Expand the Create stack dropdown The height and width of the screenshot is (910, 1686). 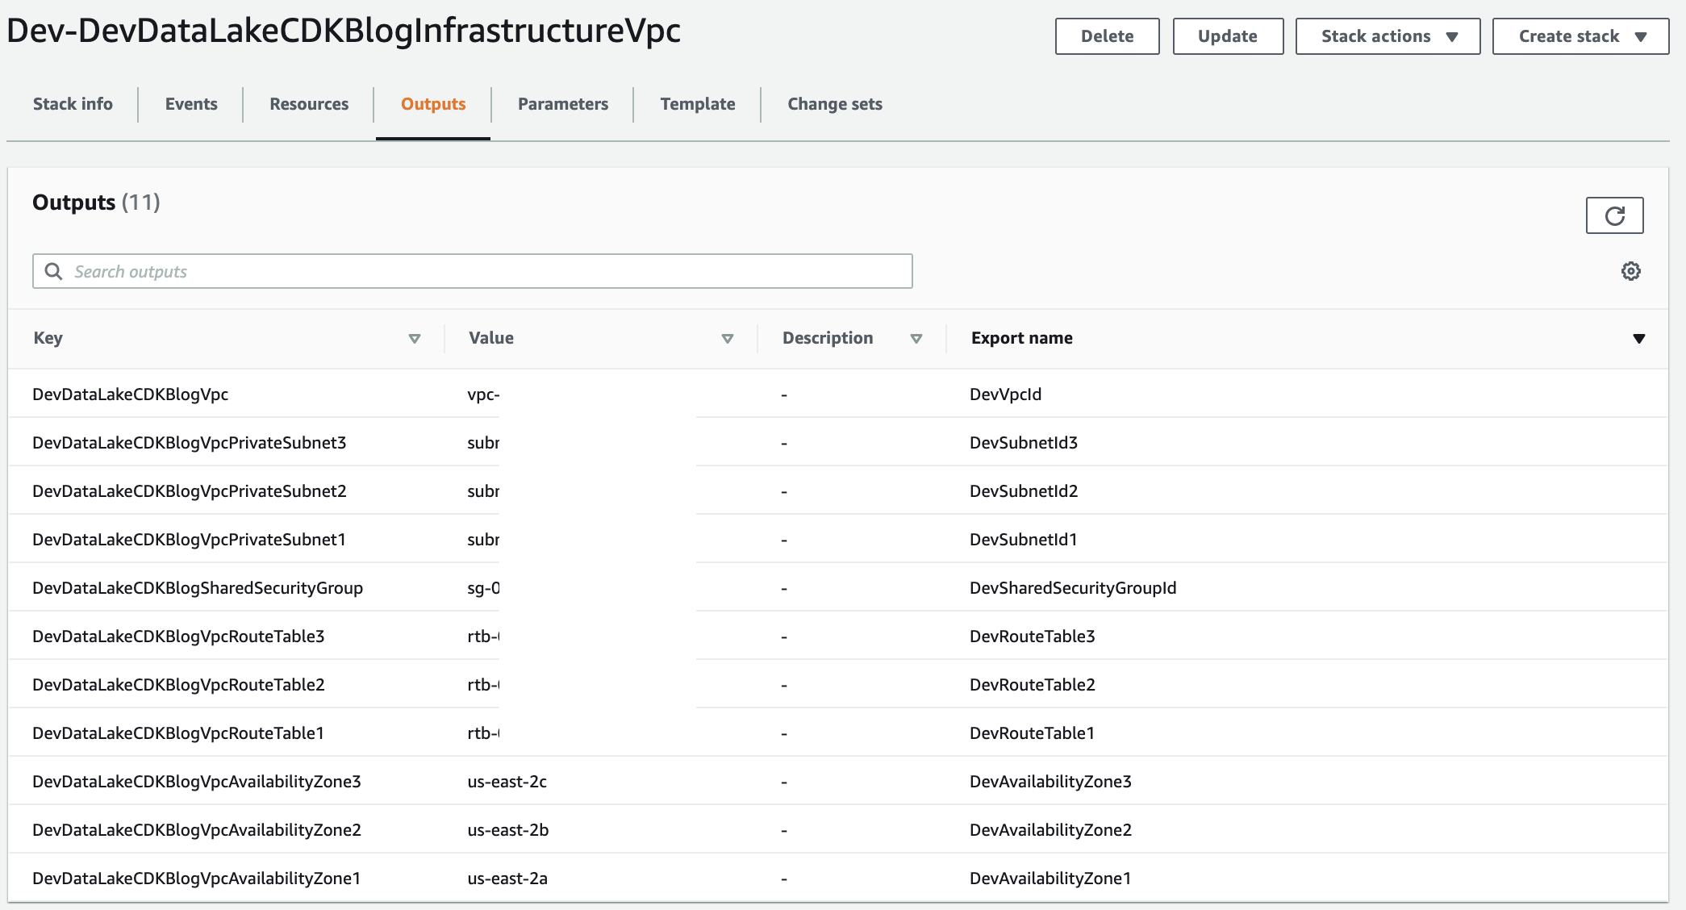pos(1580,36)
